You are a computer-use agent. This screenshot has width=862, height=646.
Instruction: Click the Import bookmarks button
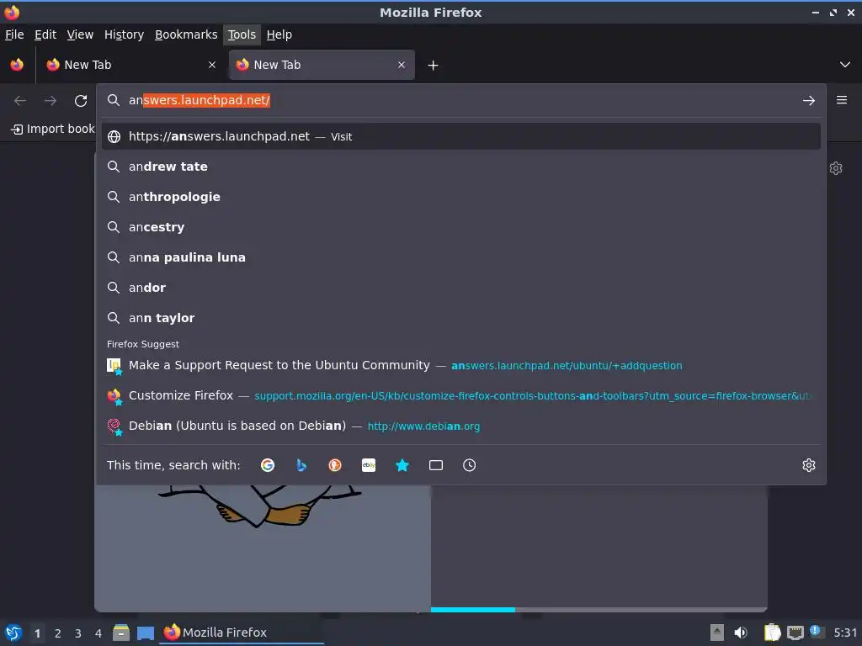[x=53, y=129]
